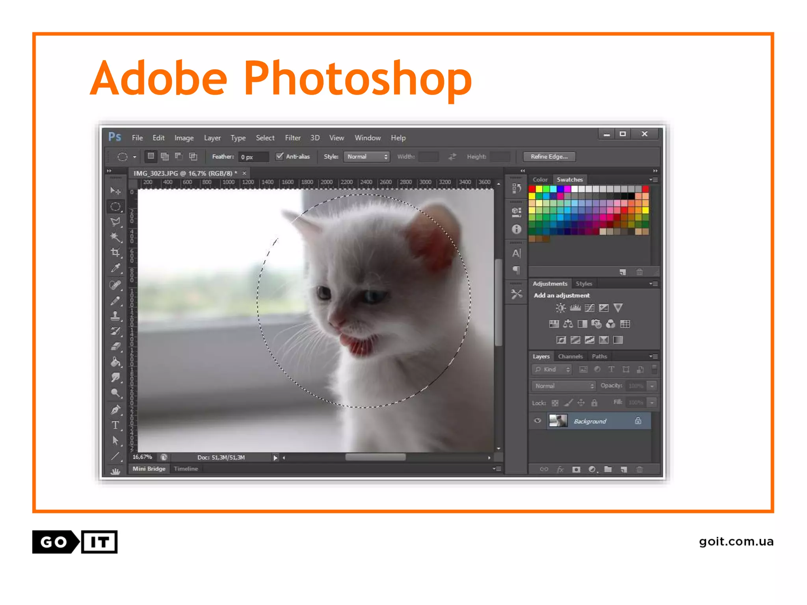Open the Image menu

(x=184, y=138)
